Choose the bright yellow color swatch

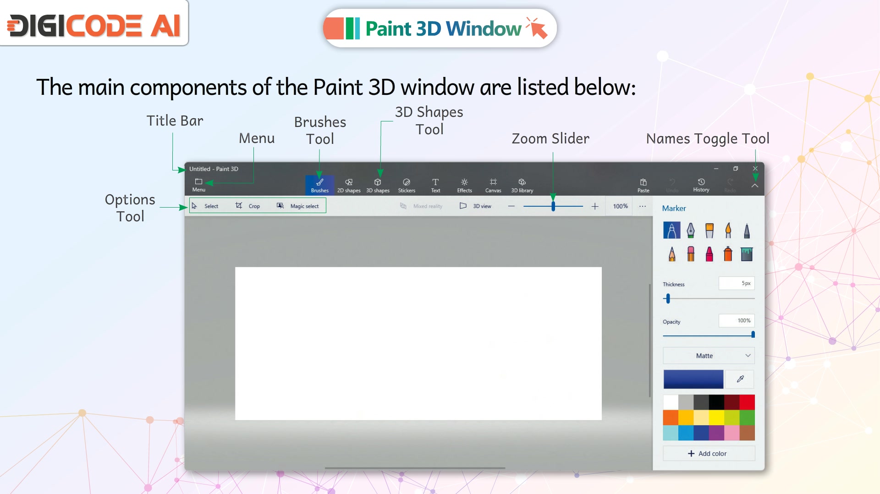[x=716, y=417]
